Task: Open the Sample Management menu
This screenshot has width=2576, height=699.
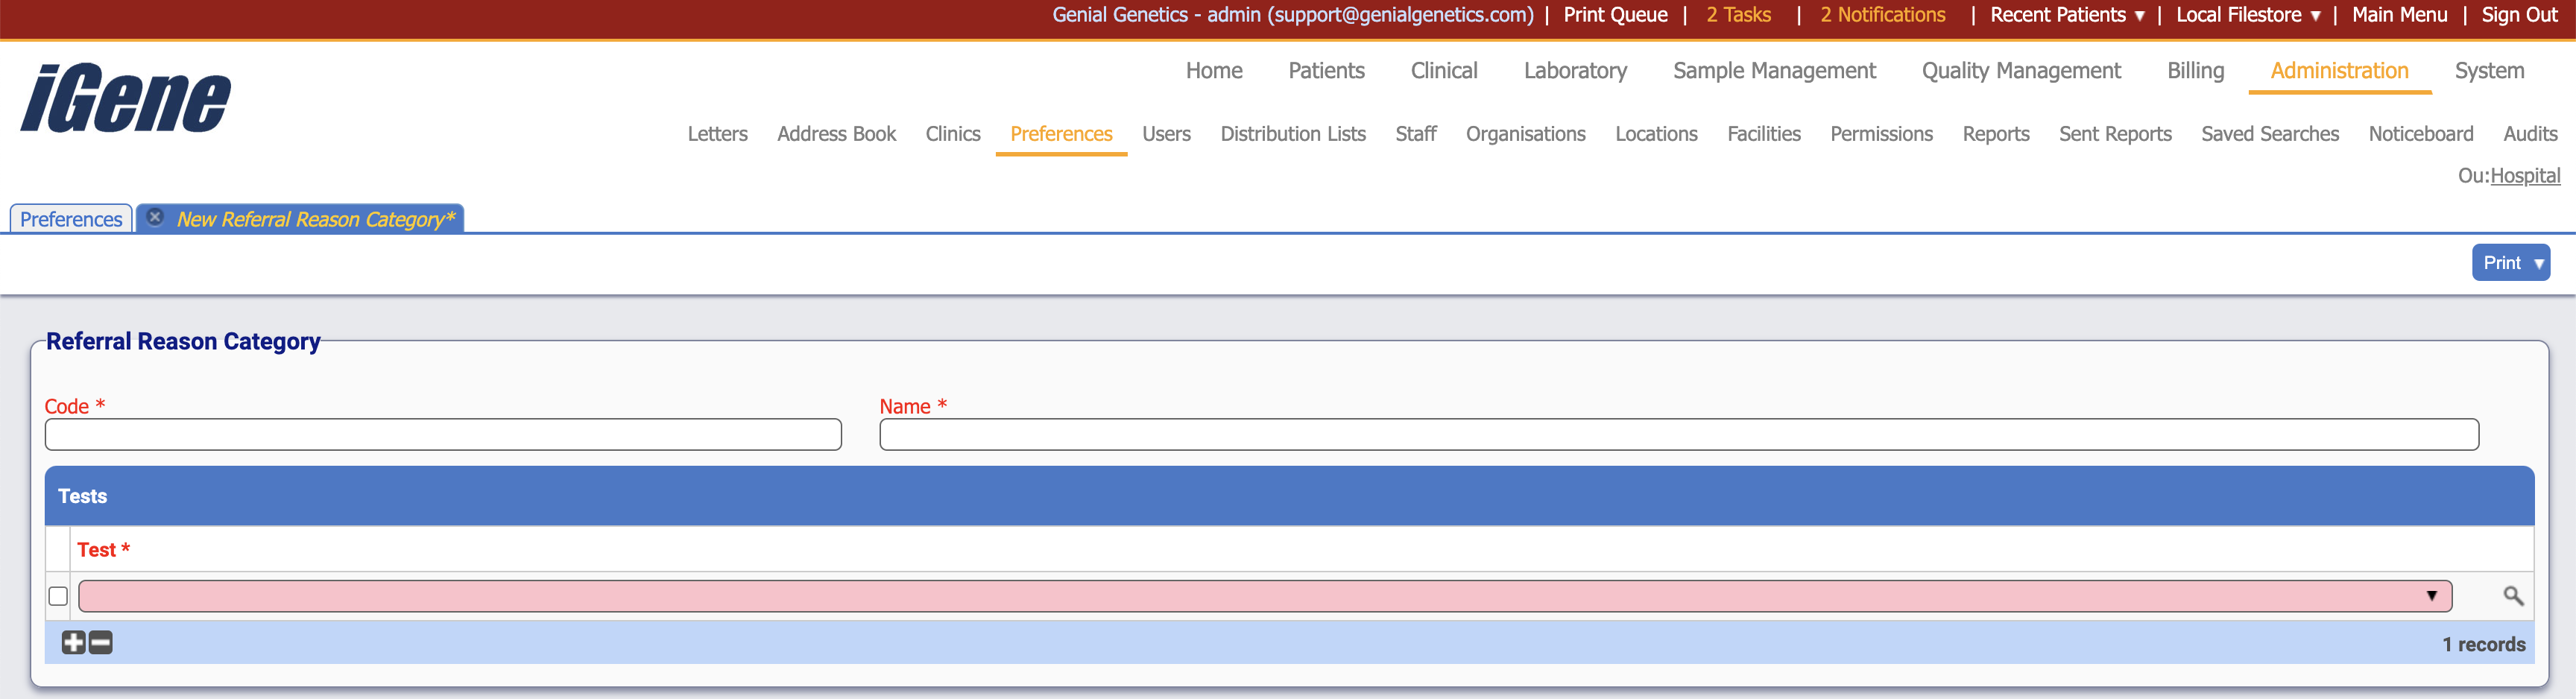Action: point(1774,70)
